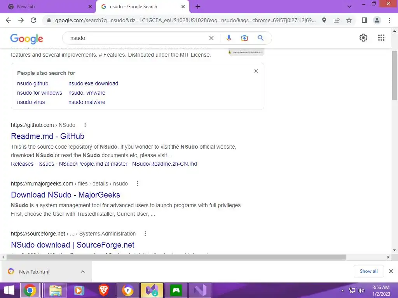The width and height of the screenshot is (398, 298).
Task: Open options for sourceforge result
Action: click(x=145, y=234)
